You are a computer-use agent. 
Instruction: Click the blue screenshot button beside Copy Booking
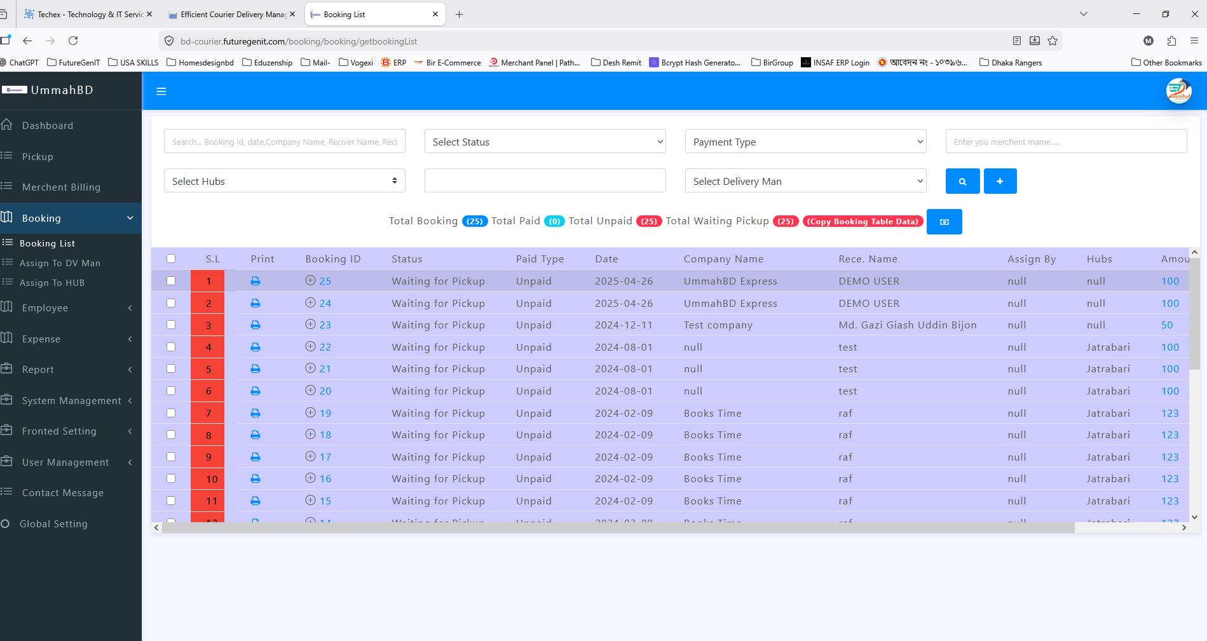pos(944,222)
